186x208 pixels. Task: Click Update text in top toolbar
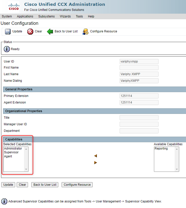17,31
